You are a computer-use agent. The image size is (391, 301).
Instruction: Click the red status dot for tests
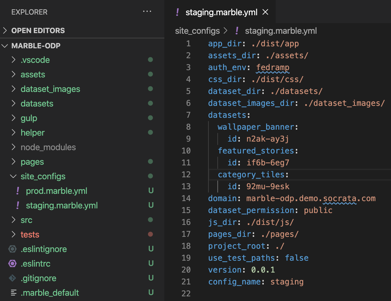[150, 234]
